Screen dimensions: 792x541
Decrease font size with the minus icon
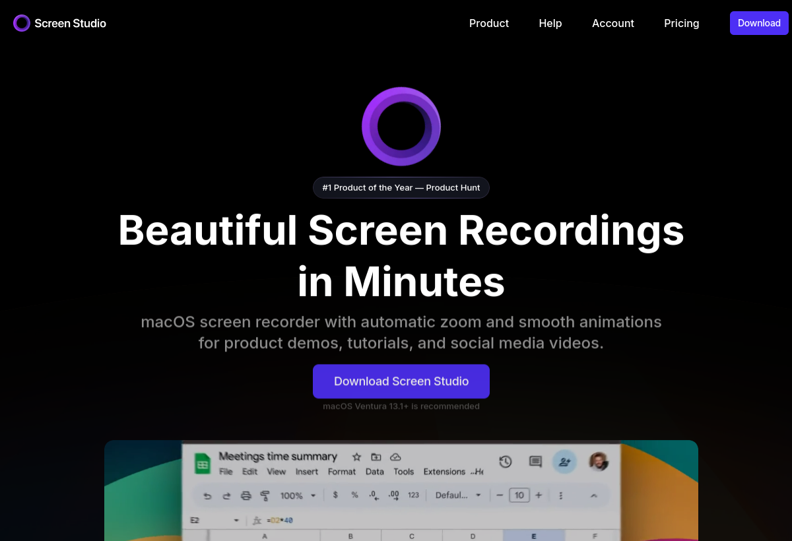click(500, 495)
